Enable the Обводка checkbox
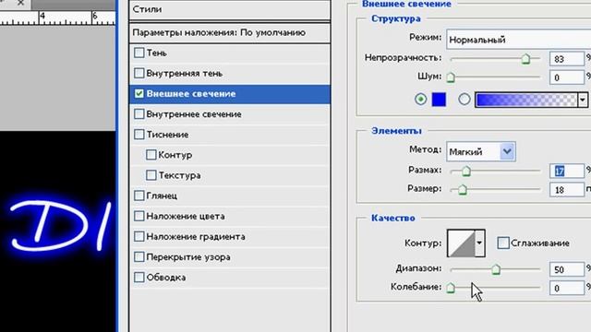The image size is (591, 332). click(139, 277)
